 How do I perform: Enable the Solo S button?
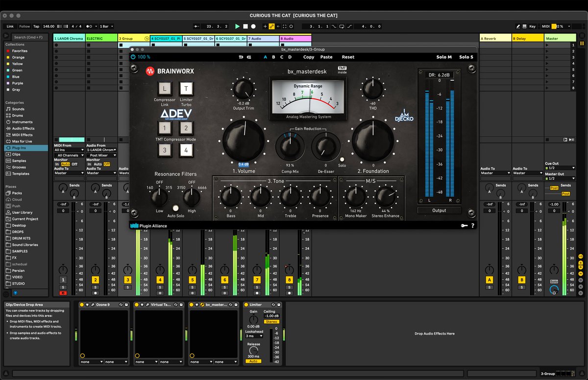[466, 57]
